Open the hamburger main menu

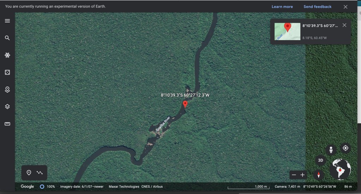(7, 21)
